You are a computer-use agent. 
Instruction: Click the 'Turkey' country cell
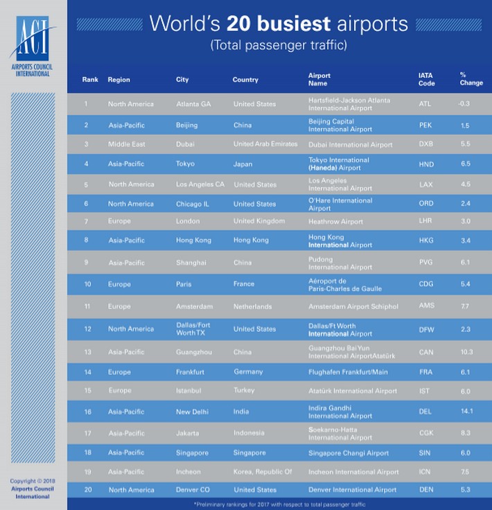pos(244,390)
